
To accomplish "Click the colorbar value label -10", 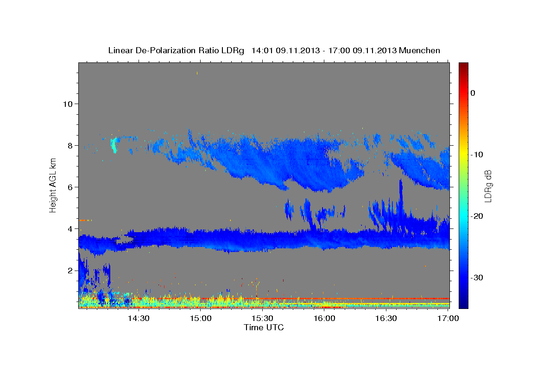I will 478,154.
